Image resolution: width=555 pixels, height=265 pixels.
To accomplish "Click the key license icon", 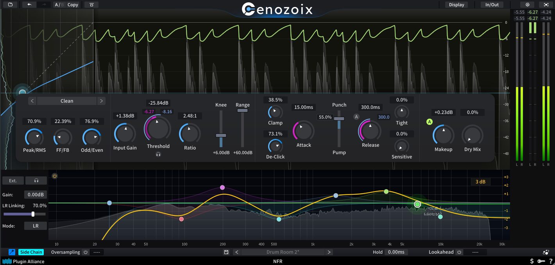I will coord(541,261).
